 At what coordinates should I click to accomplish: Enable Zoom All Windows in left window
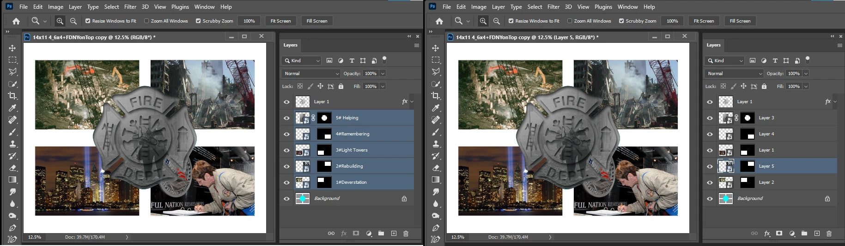[x=146, y=21]
